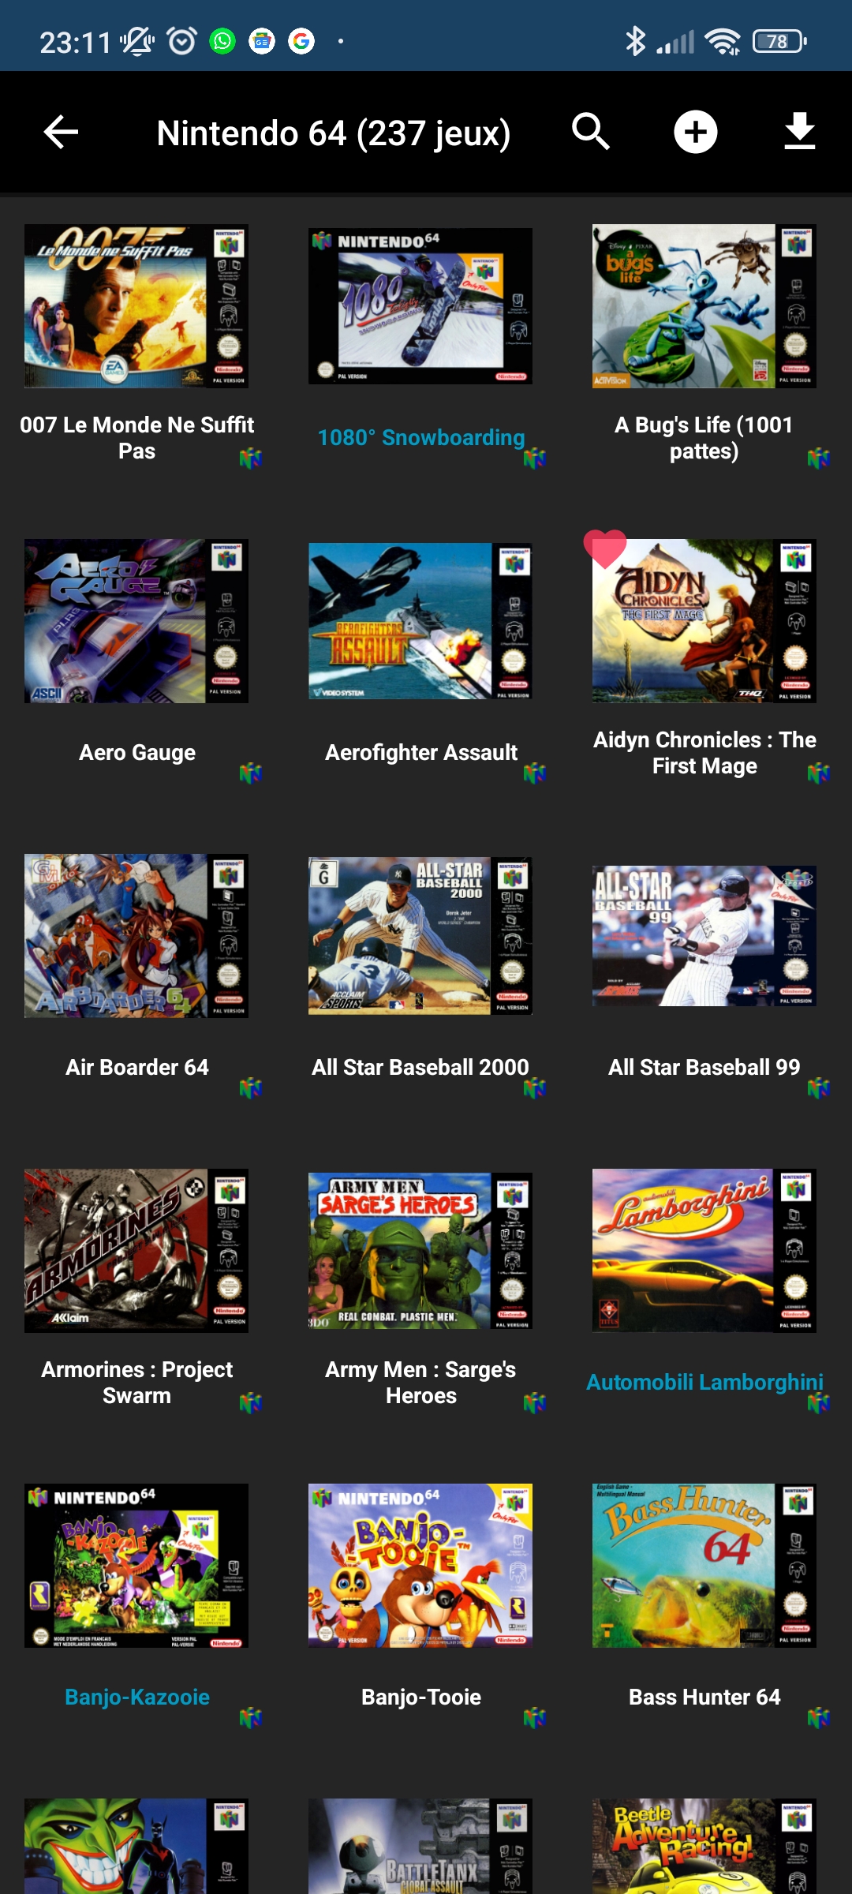
Task: Open the Air Boarder 64 cover thumbnail
Action: (136, 936)
